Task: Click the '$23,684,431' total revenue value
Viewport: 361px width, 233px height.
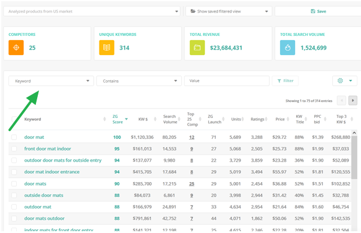Action: pyautogui.click(x=226, y=48)
